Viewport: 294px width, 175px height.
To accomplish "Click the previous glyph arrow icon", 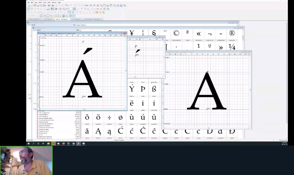I will click(x=104, y=9).
